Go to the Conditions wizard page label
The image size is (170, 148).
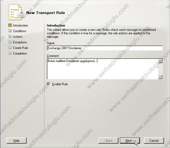[x=19, y=31]
